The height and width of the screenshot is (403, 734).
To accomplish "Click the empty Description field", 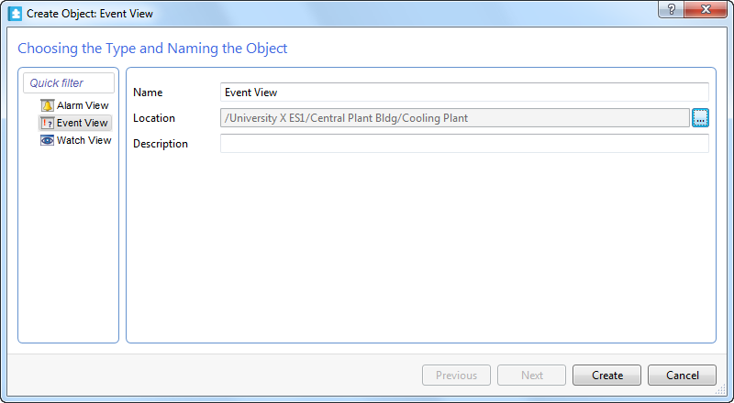I will [x=464, y=144].
